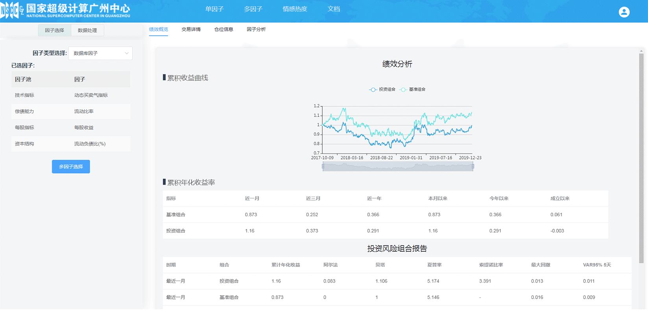648x314 pixels.
Task: Click the 近三月 column header
Action: coord(313,199)
